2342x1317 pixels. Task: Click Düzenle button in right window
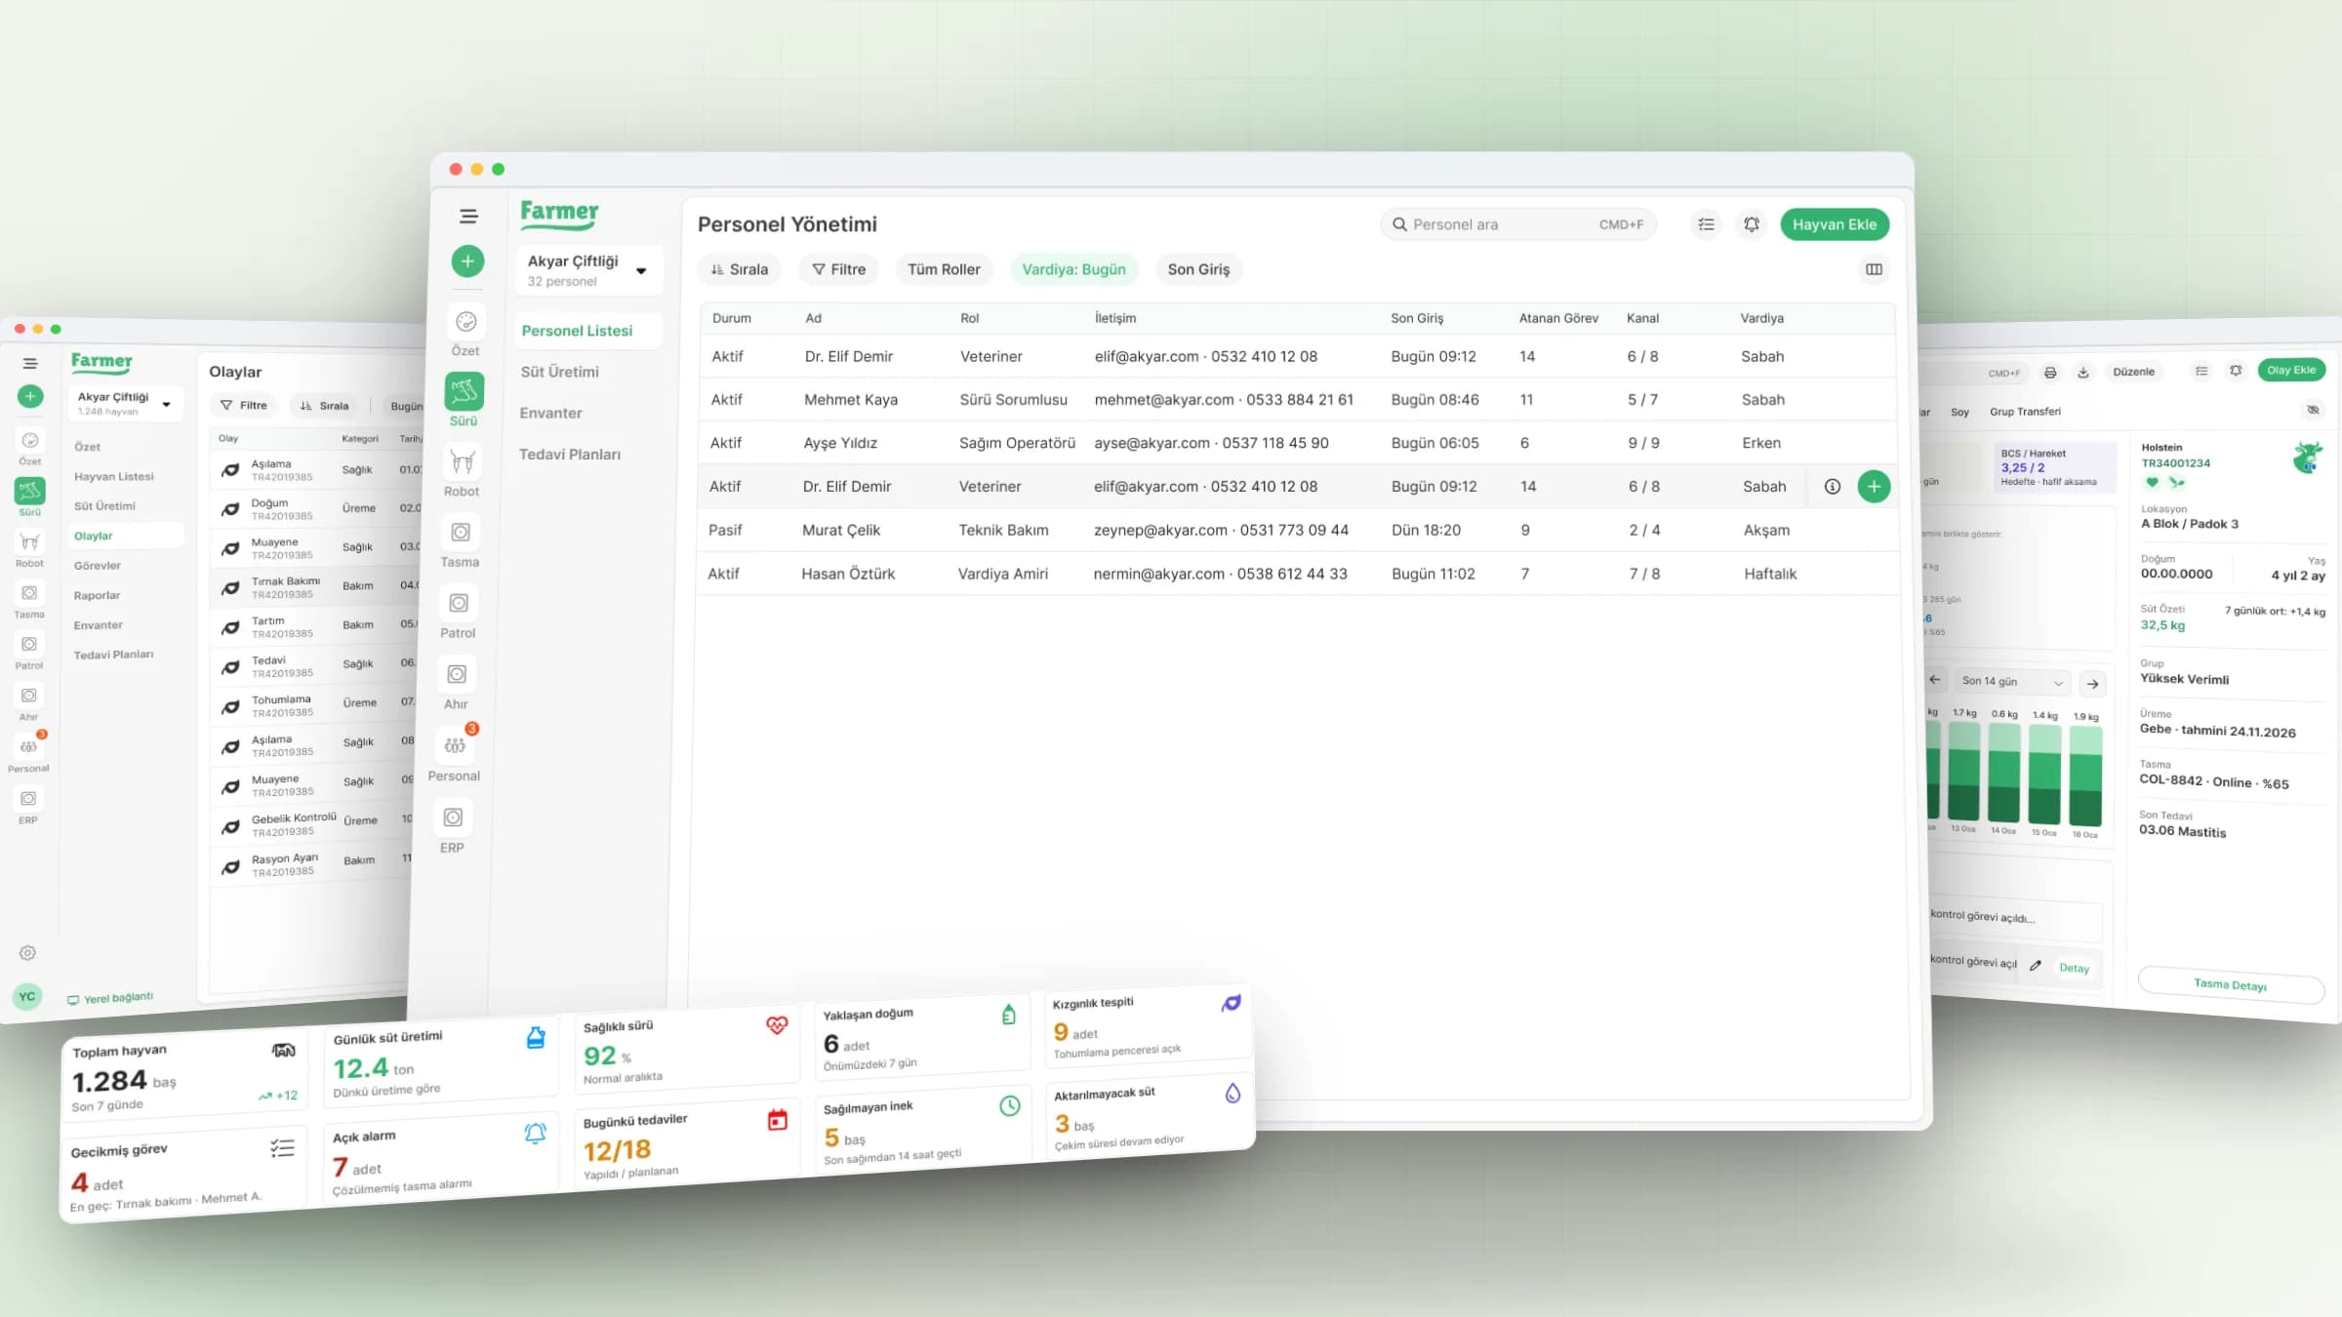[x=2133, y=372]
